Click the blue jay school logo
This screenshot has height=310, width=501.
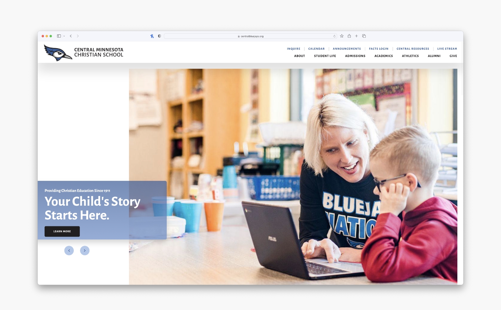click(x=58, y=53)
